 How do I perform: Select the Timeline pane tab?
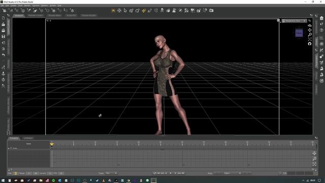(x=14, y=138)
